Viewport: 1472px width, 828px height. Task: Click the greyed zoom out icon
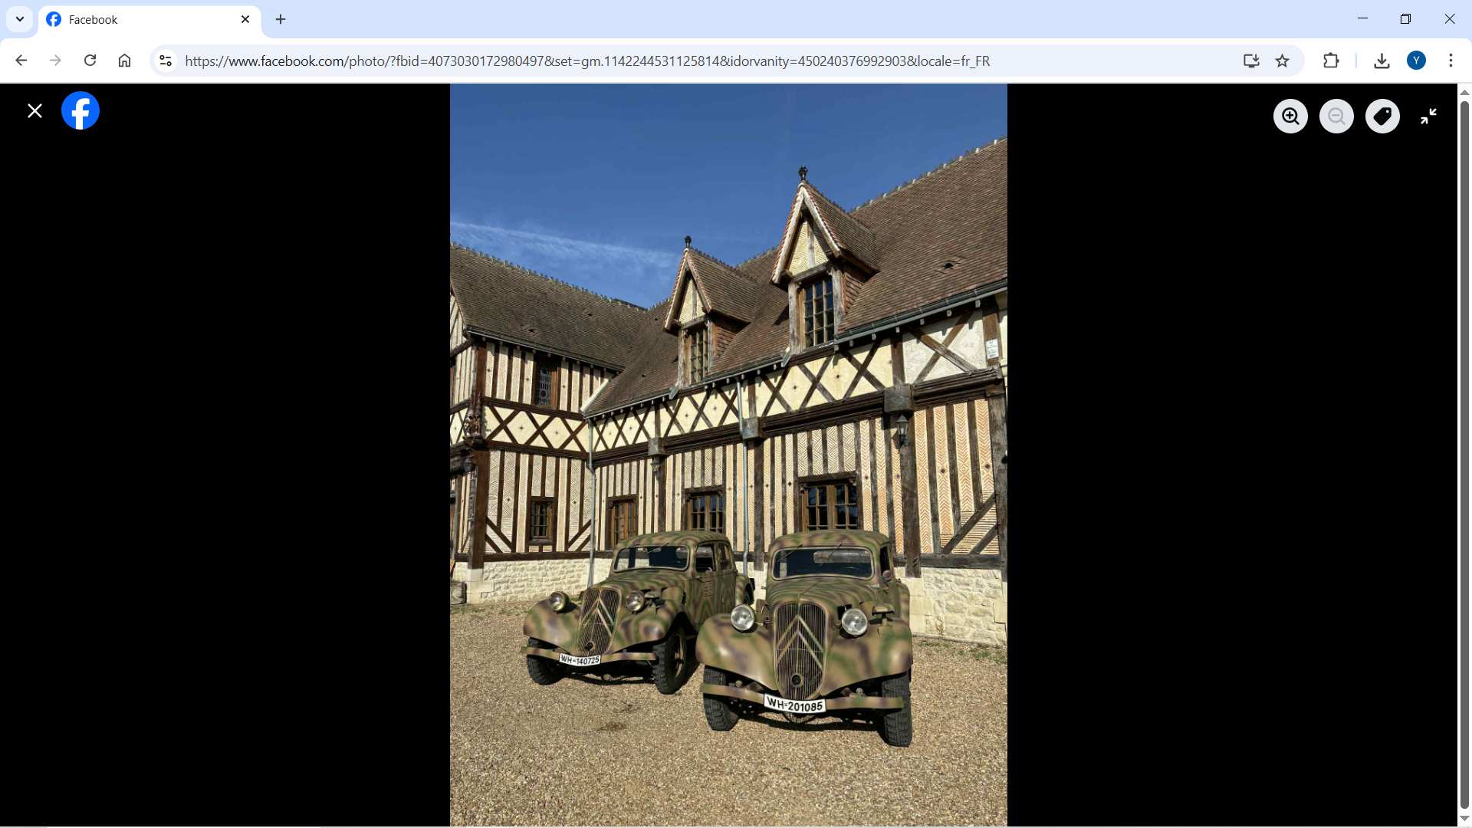(1336, 117)
